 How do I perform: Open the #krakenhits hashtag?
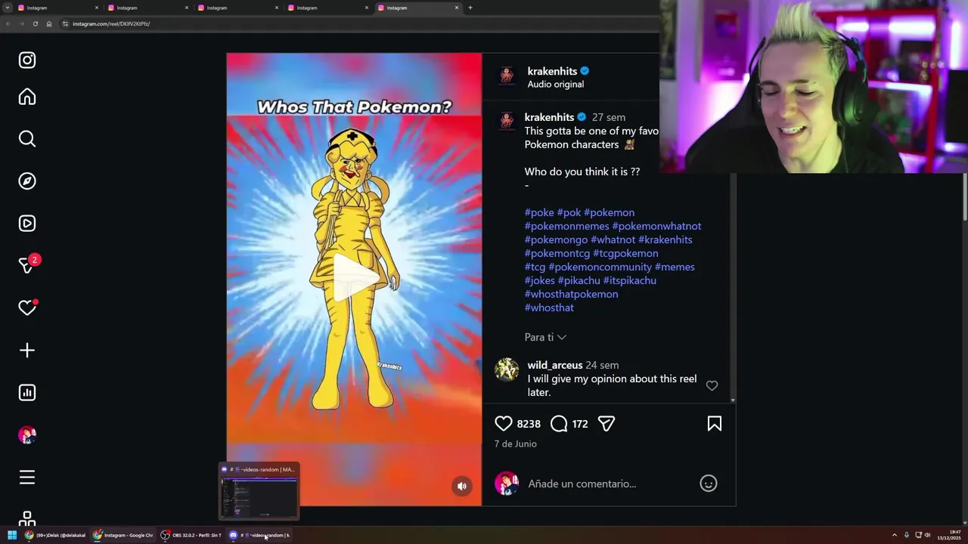tap(665, 240)
